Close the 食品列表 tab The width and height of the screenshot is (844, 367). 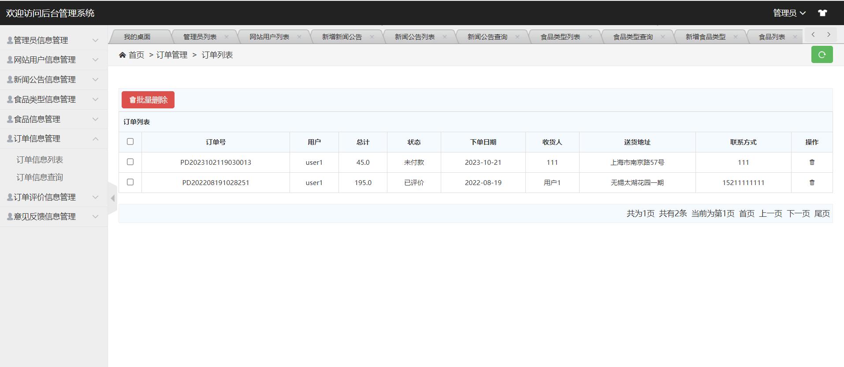[795, 37]
